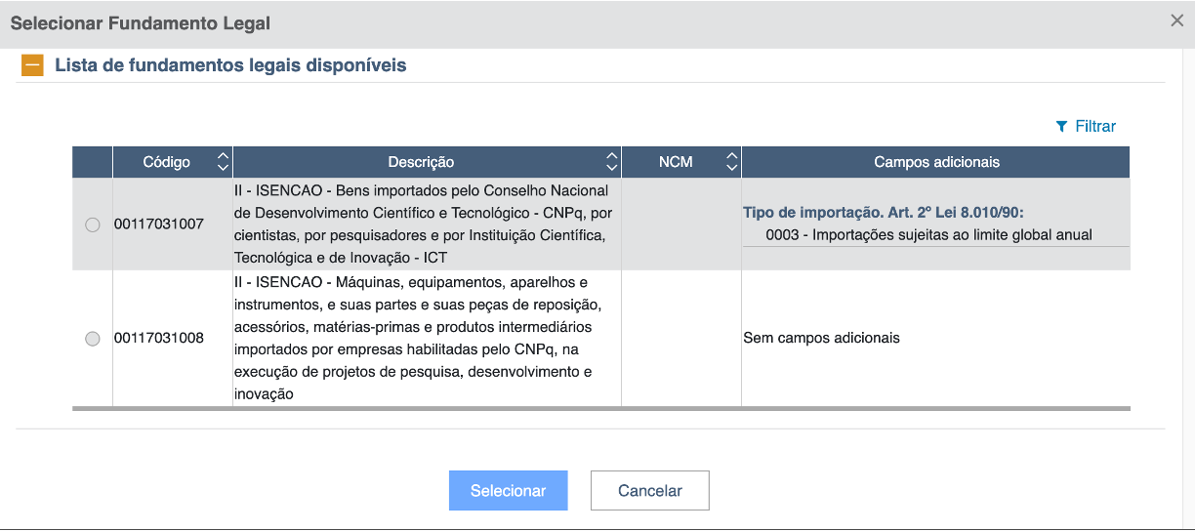Click the gray horizontal scrollbar below the table
Image resolution: width=1195 pixels, height=531 pixels.
click(x=600, y=409)
